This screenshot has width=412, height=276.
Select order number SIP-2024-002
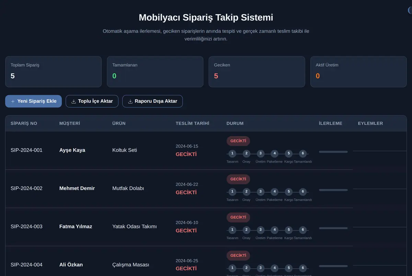[26, 188]
